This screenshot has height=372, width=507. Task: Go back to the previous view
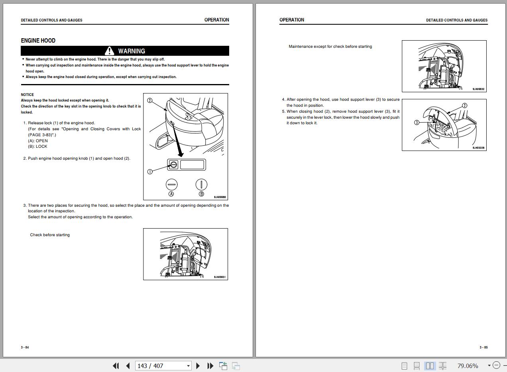[x=223, y=366]
